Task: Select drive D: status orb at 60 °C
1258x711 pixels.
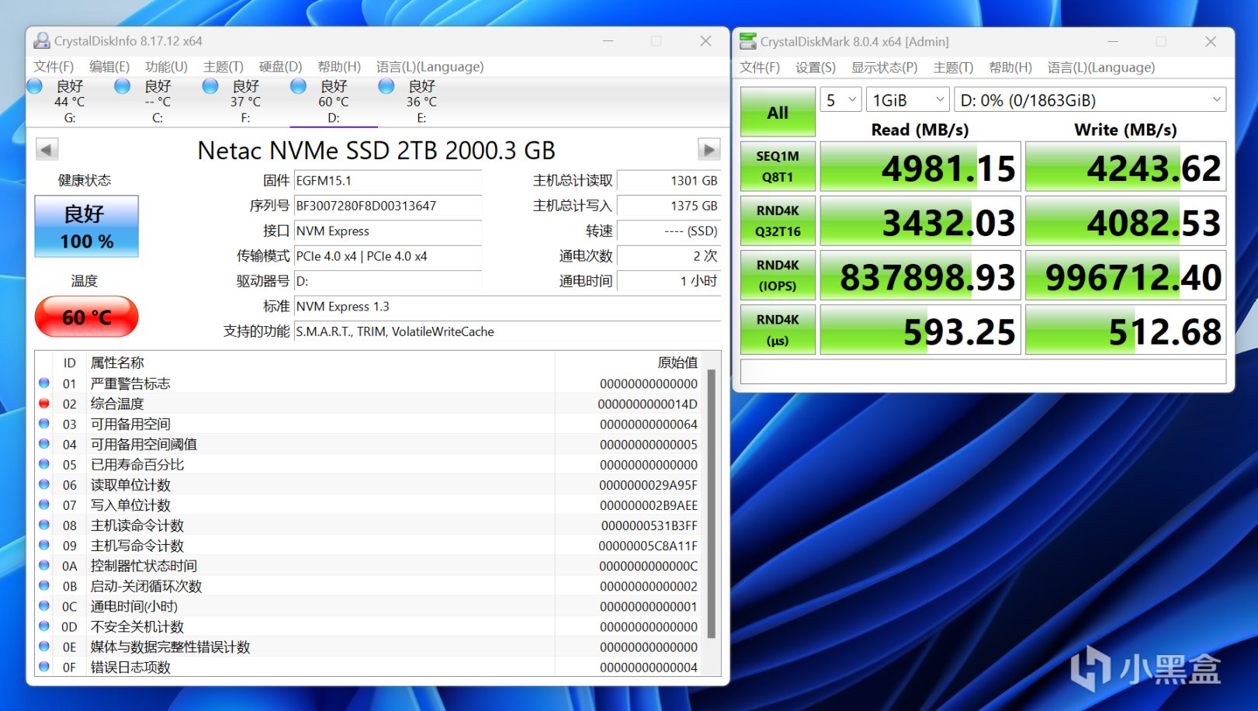Action: (x=298, y=86)
